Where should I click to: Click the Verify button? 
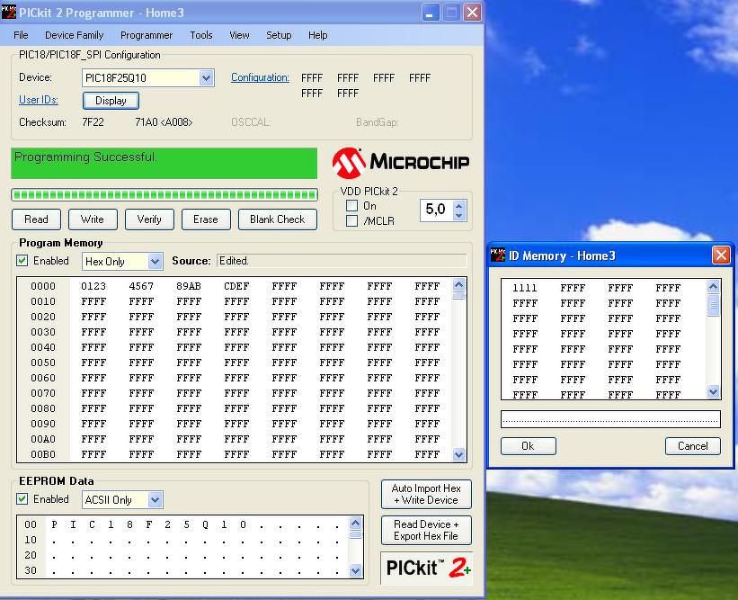pos(149,219)
